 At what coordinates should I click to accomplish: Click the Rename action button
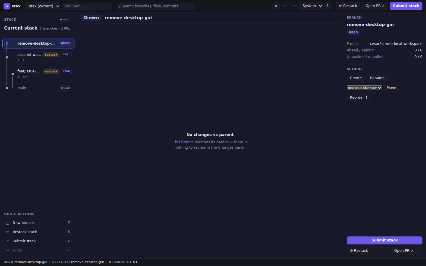(377, 78)
